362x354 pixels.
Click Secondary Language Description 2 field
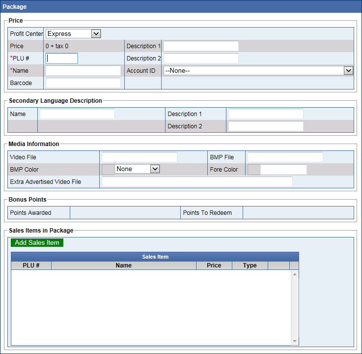266,126
